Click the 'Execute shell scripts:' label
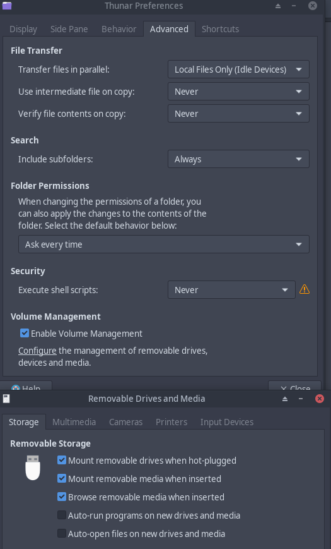 coord(58,290)
